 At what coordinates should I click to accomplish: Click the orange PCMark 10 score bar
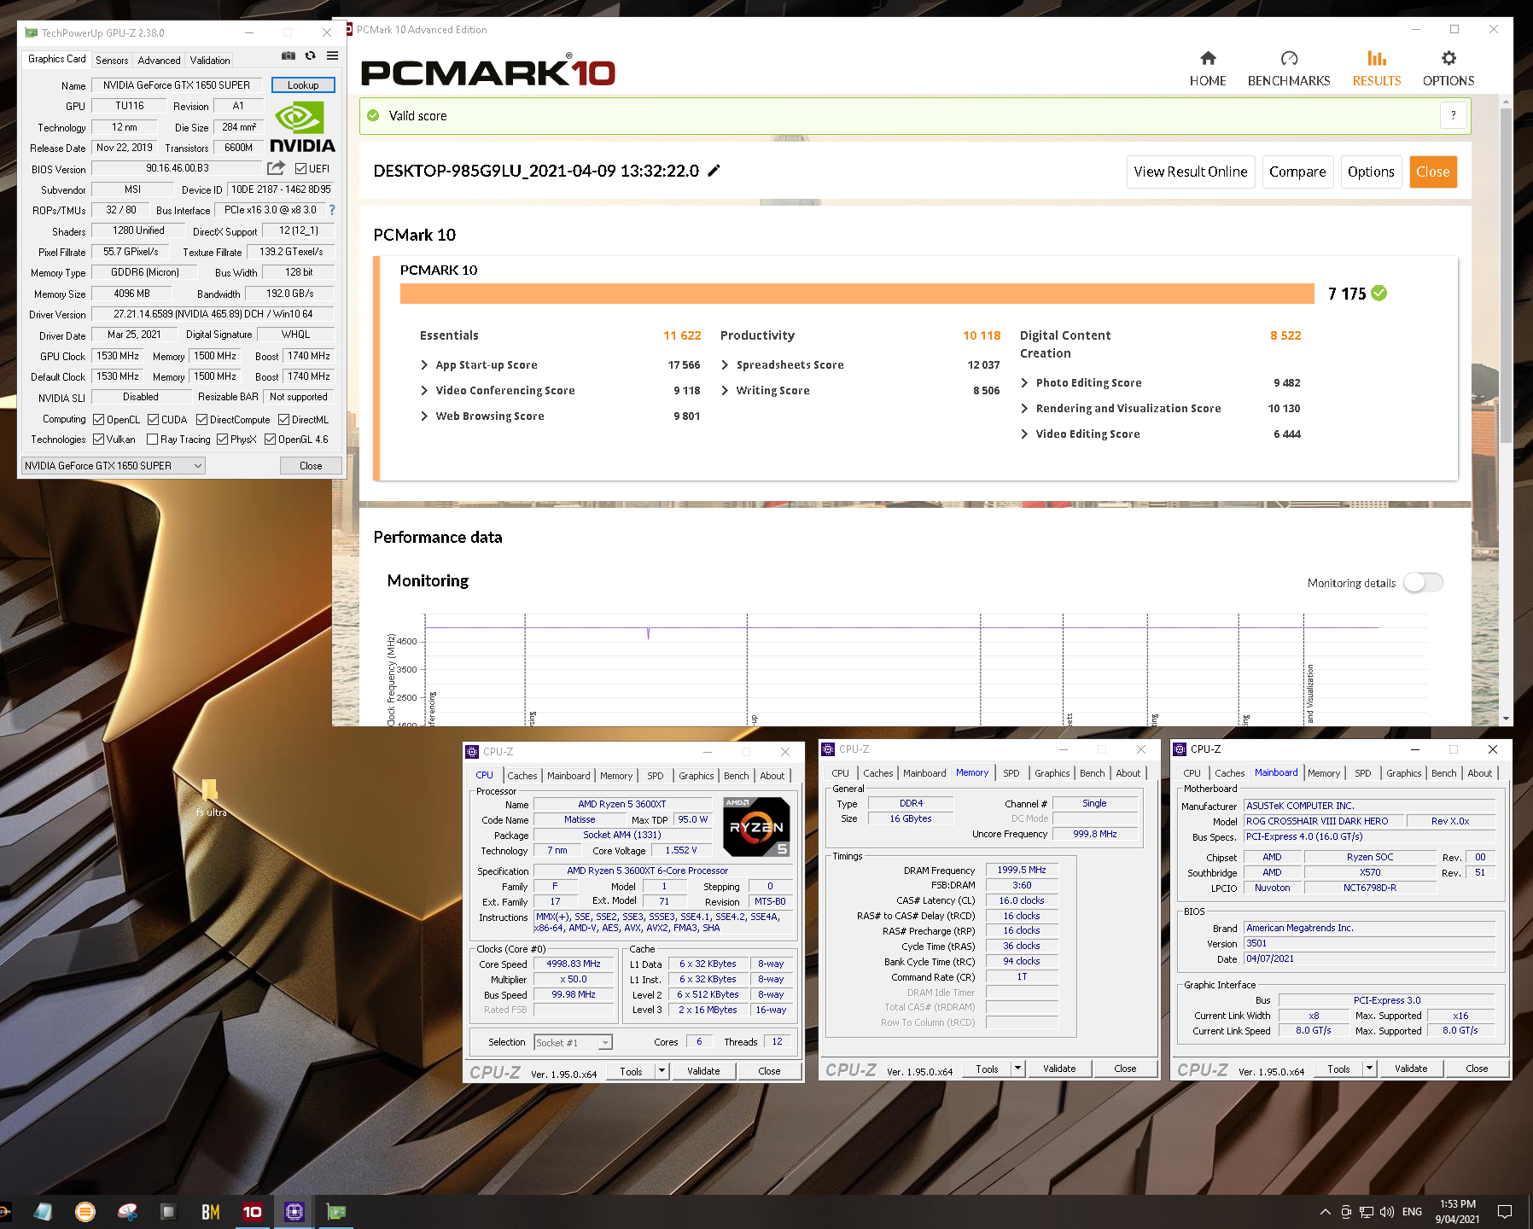(x=857, y=294)
